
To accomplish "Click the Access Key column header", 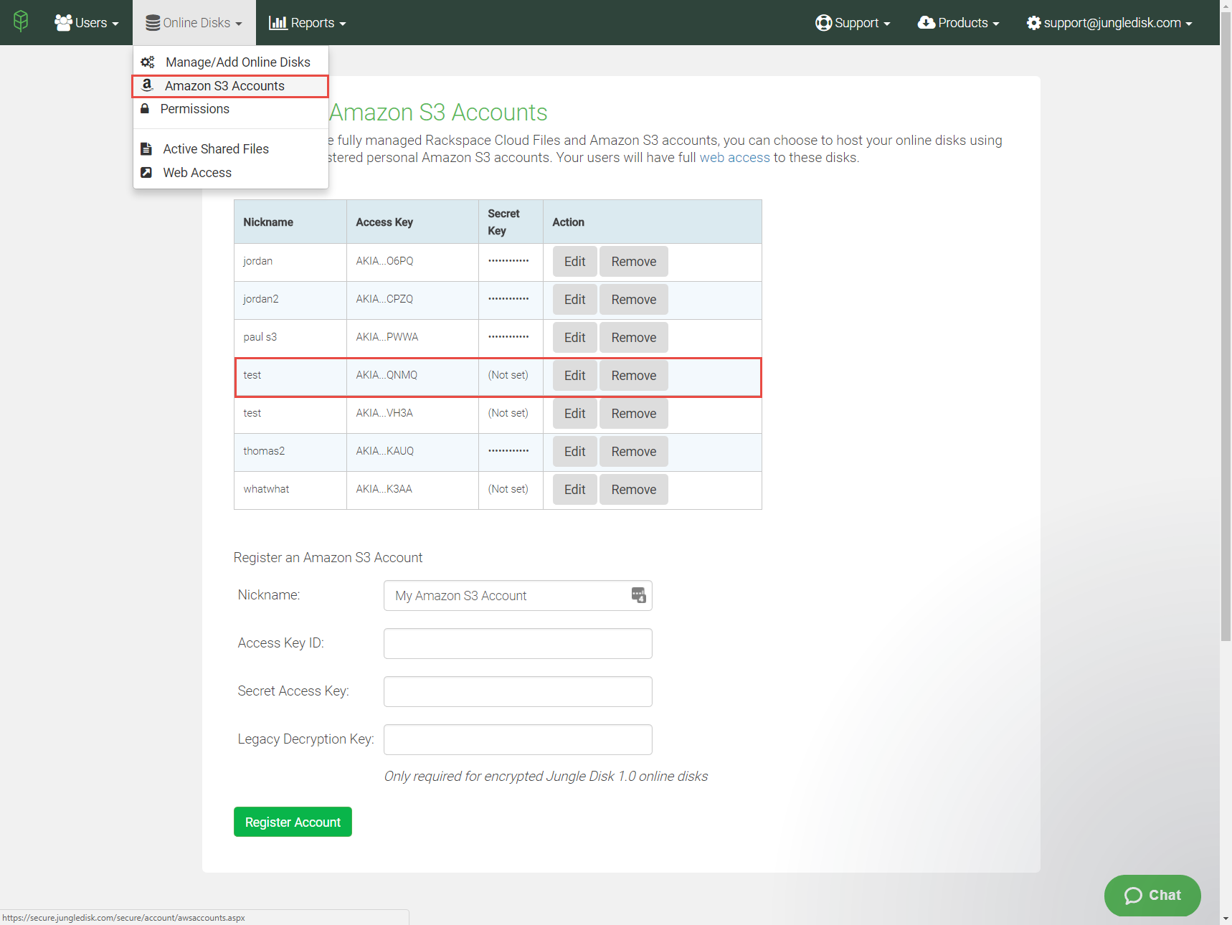I will tap(413, 222).
